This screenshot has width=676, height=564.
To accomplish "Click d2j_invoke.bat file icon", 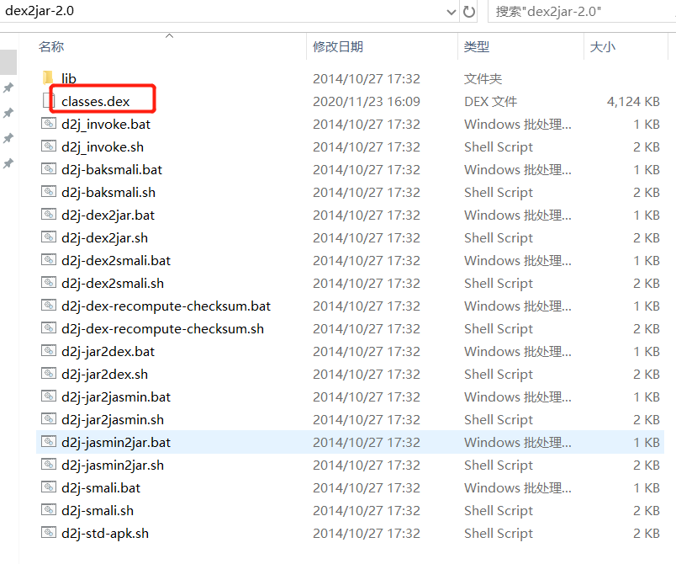I will coord(48,124).
